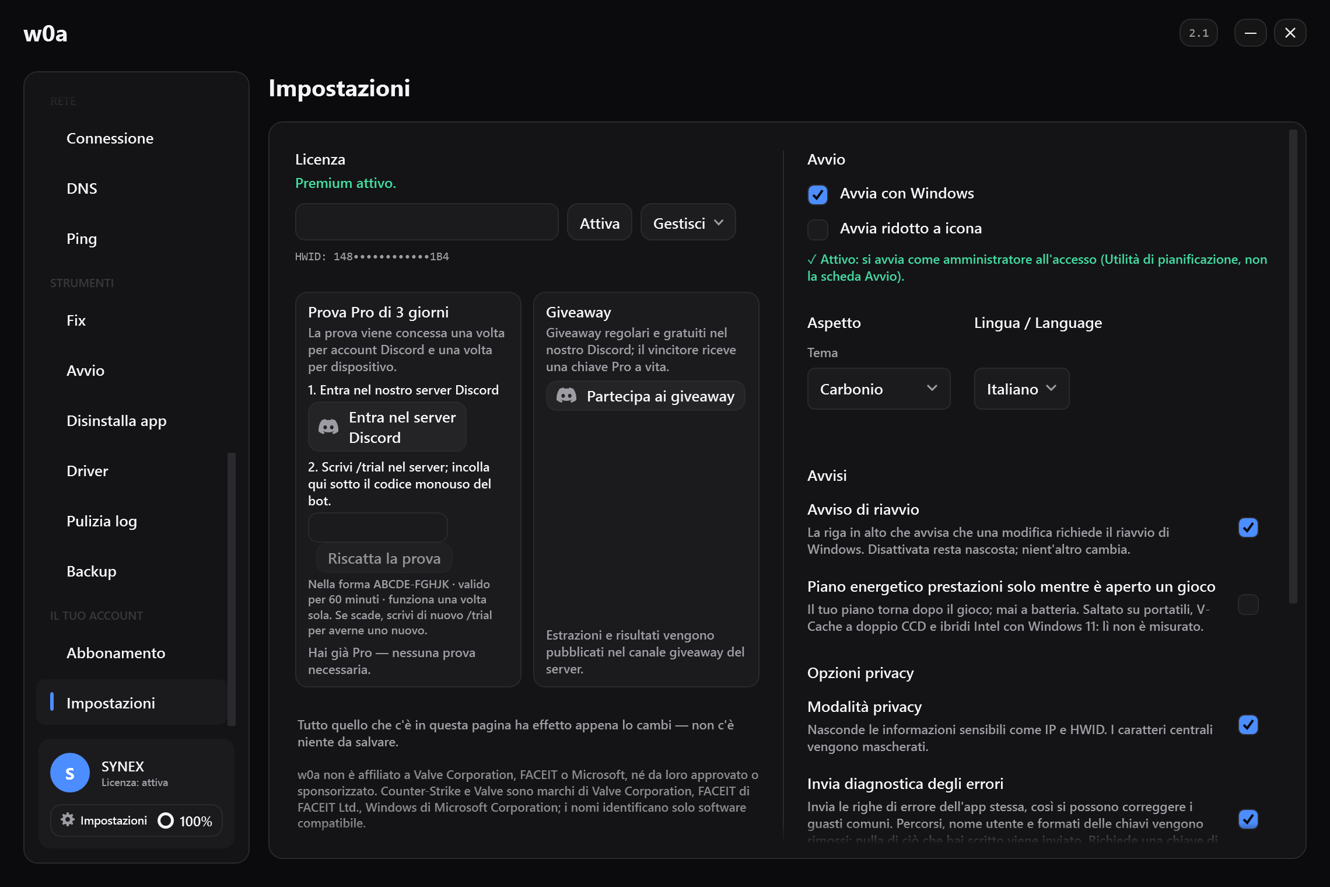The image size is (1330, 887).
Task: Select Impostazioni in the sidebar list
Action: [132, 703]
